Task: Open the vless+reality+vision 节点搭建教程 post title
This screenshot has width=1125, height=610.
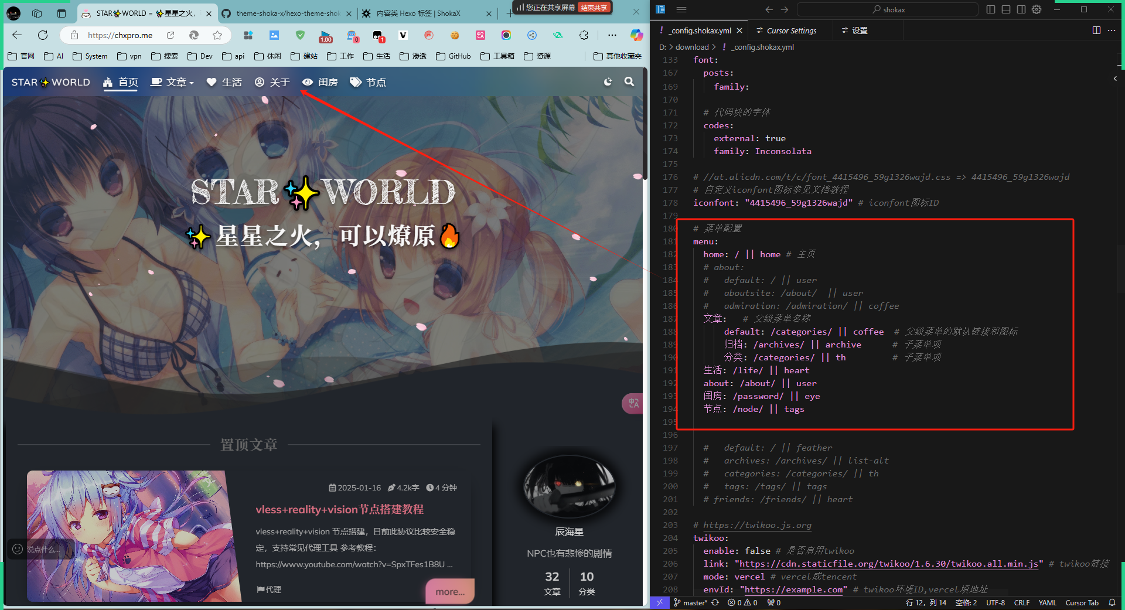Action: [340, 509]
